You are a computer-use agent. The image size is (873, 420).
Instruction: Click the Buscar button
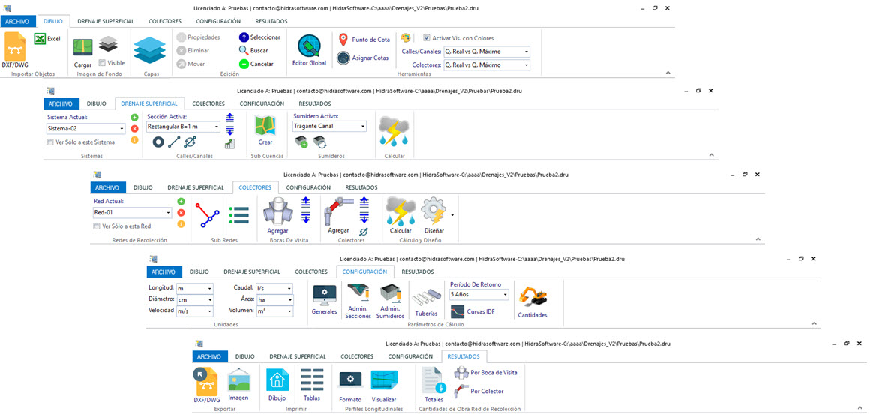(x=253, y=50)
